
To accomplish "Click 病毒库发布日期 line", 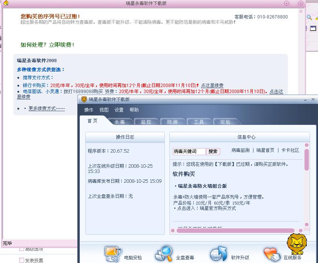I will tap(125, 181).
